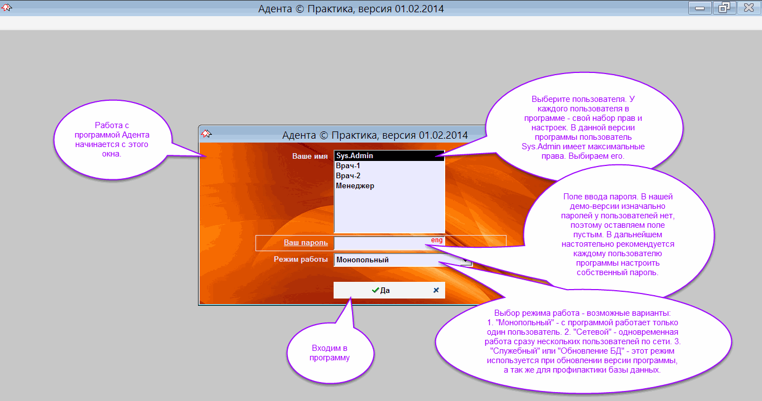The width and height of the screenshot is (762, 401).
Task: Click the 'Входим в программу' callout bubble
Action: 330,353
